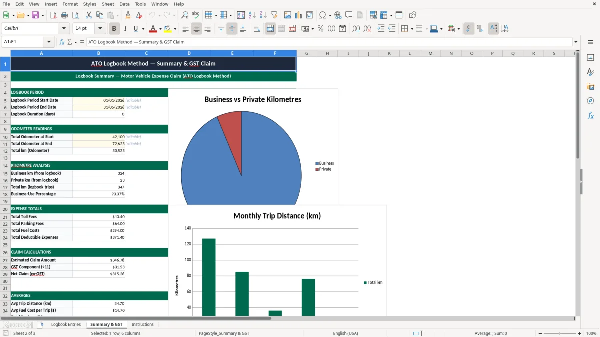
Task: Open the Font Size dropdown
Action: coord(100,29)
